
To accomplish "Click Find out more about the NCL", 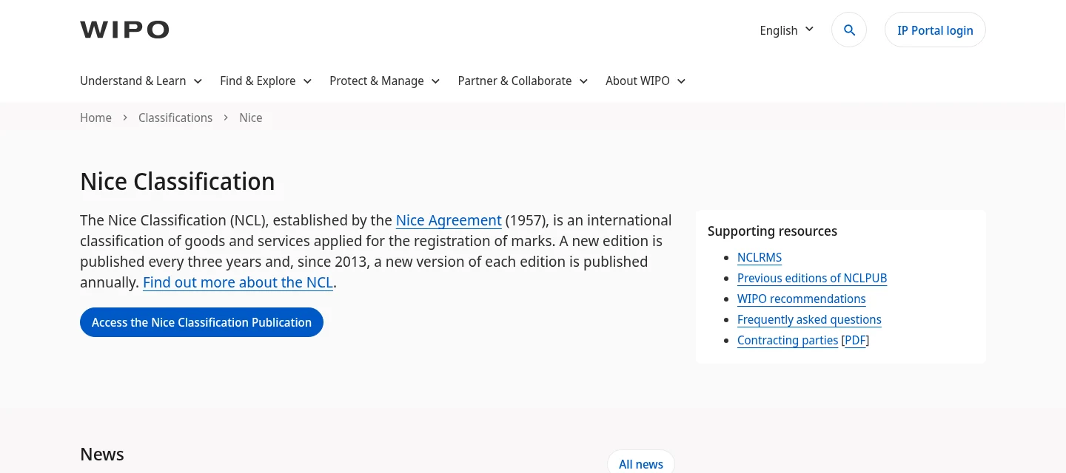I will 238,282.
